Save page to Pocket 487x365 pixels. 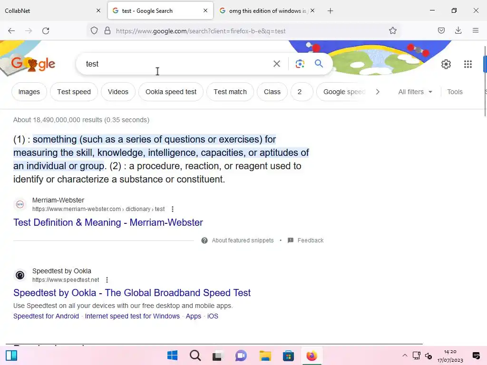[x=441, y=30]
